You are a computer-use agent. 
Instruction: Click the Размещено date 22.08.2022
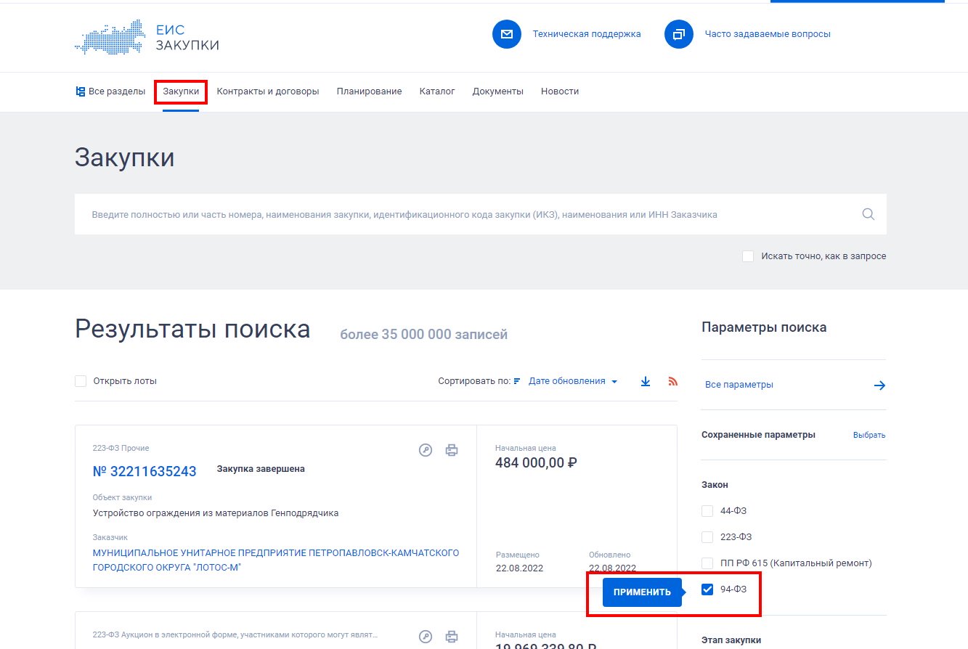[519, 568]
